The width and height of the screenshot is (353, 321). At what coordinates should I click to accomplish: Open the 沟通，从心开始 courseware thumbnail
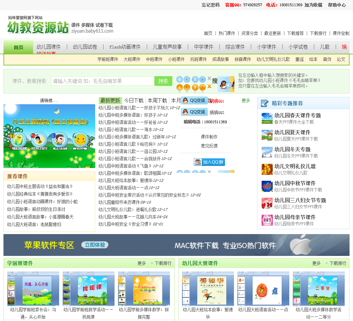click(33, 288)
